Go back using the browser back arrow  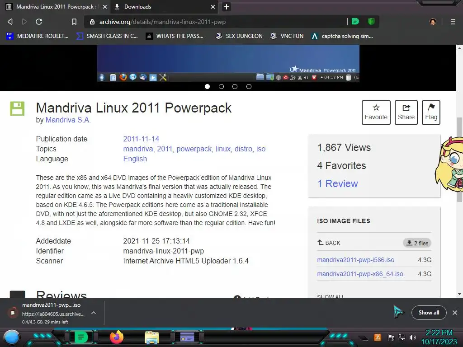(x=10, y=22)
